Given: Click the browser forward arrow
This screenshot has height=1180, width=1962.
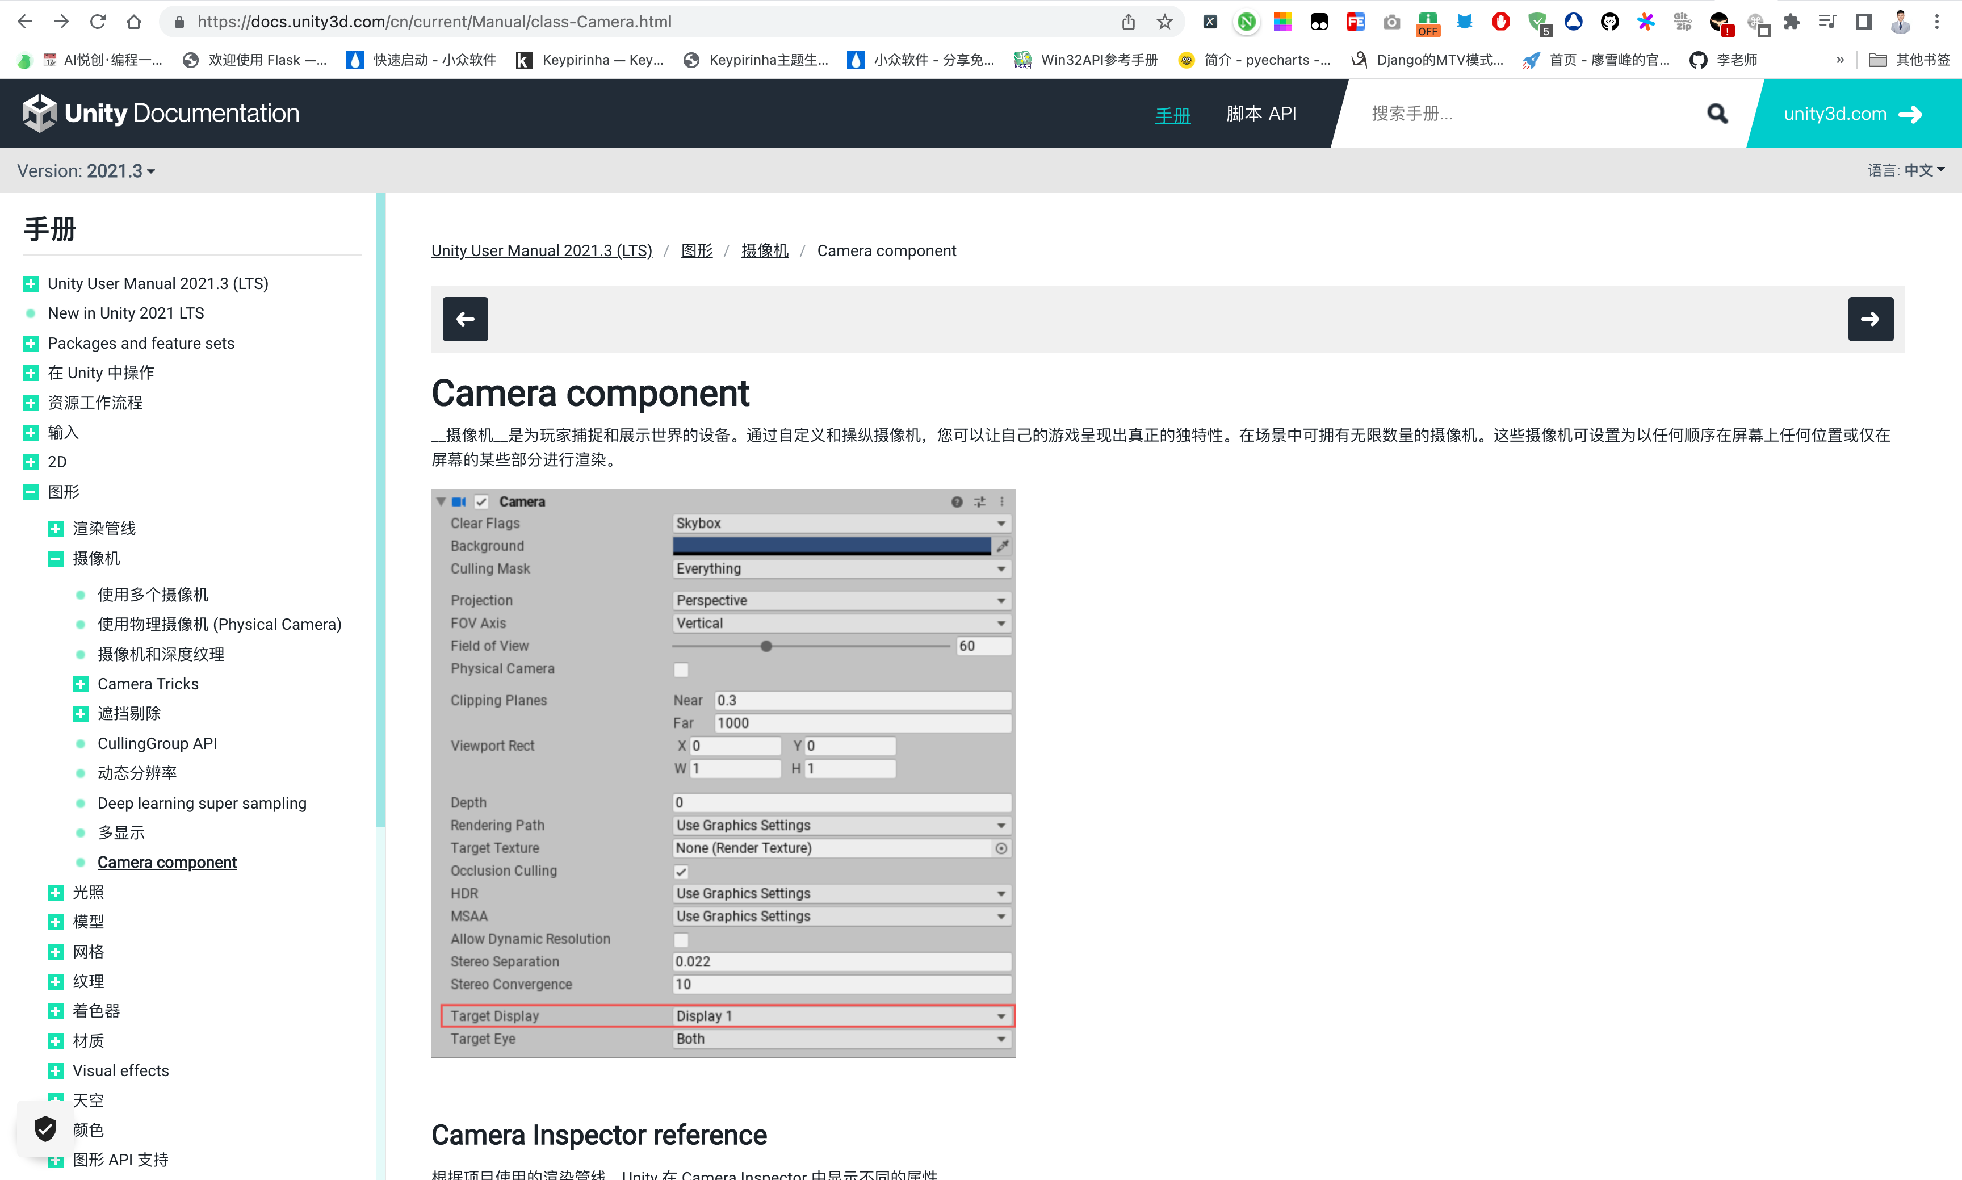Looking at the screenshot, I should point(61,22).
